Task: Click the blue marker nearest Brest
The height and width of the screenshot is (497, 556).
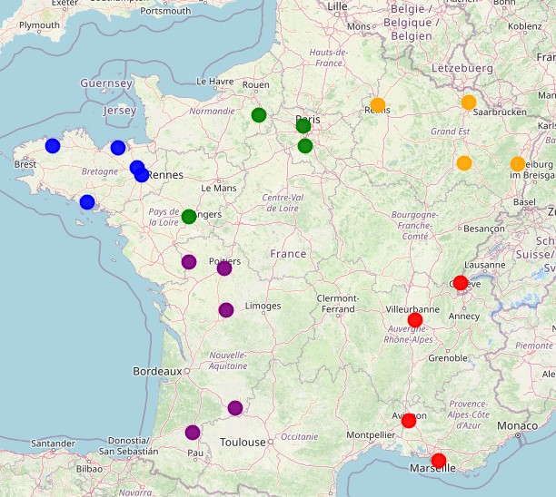Action: pos(53,146)
